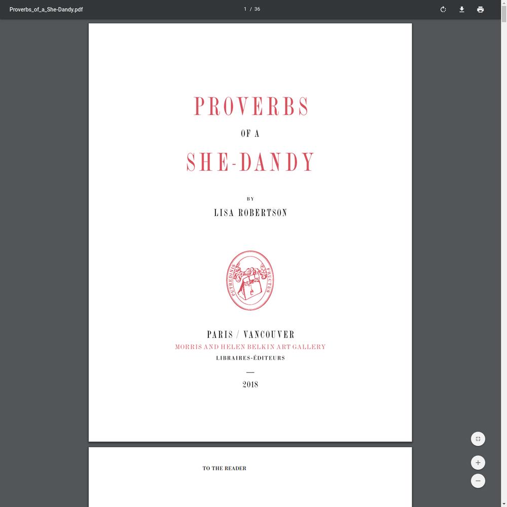Click TO THE READER heading on page two

pos(225,468)
